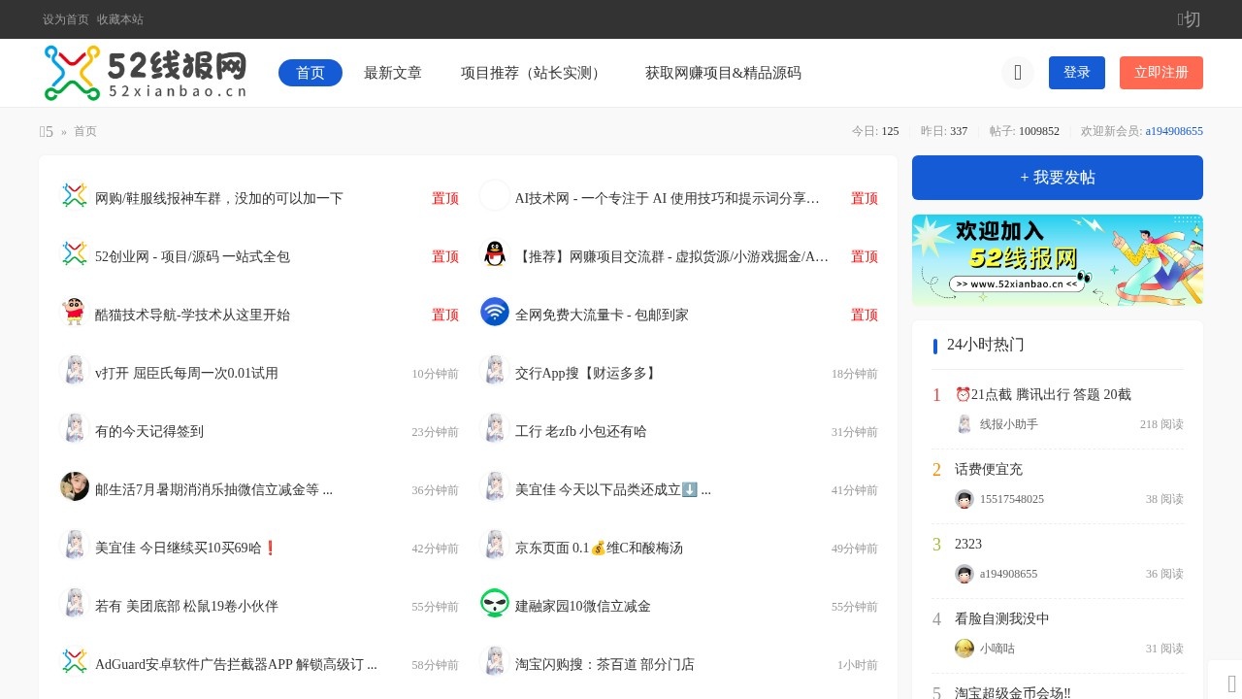Screen dimensions: 1242x699
Task: Click avatar beside 淘宝闪购搜 post
Action: click(495, 661)
